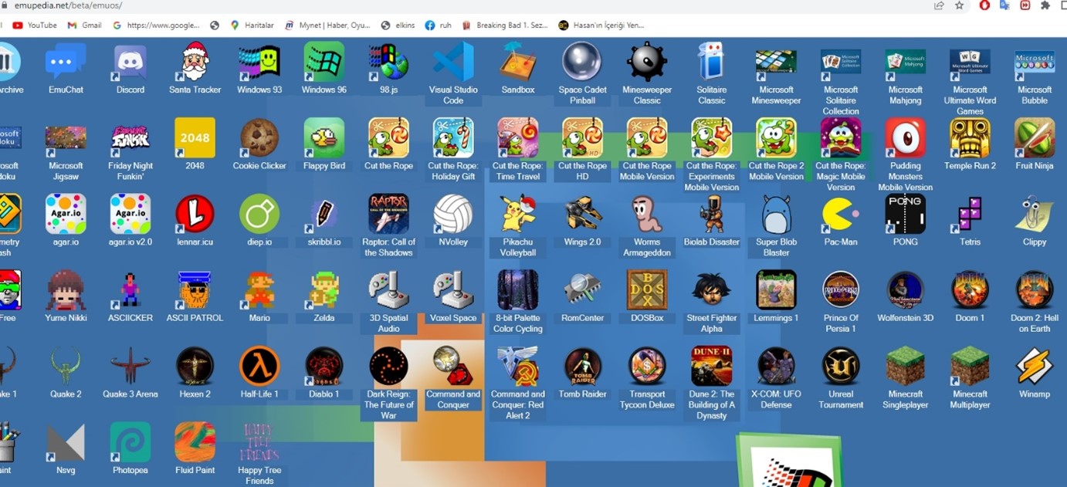
Task: Launch Minecraft Singleplayer icon
Action: (905, 367)
